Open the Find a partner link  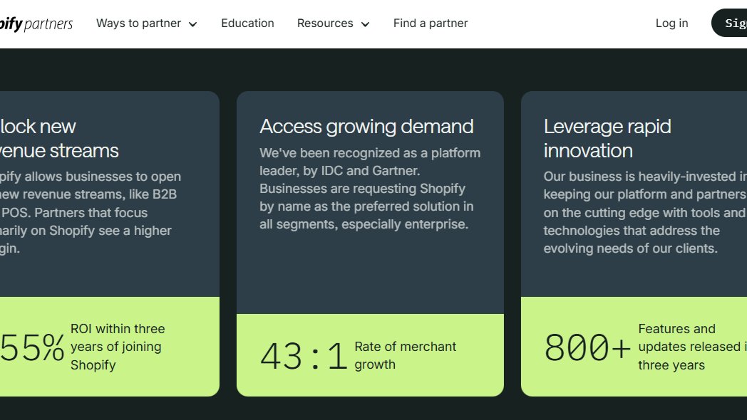[431, 23]
